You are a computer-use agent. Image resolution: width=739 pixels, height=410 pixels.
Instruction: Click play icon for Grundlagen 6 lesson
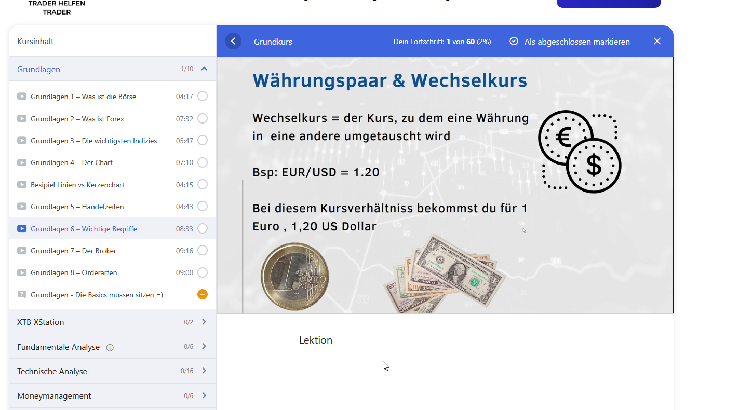22,229
